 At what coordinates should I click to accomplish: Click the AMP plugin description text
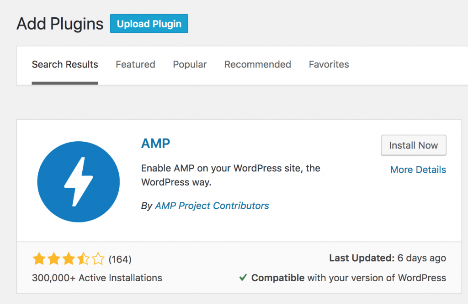pyautogui.click(x=230, y=175)
